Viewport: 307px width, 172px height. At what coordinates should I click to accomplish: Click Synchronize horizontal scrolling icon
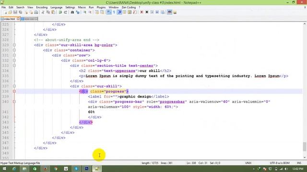(102, 12)
